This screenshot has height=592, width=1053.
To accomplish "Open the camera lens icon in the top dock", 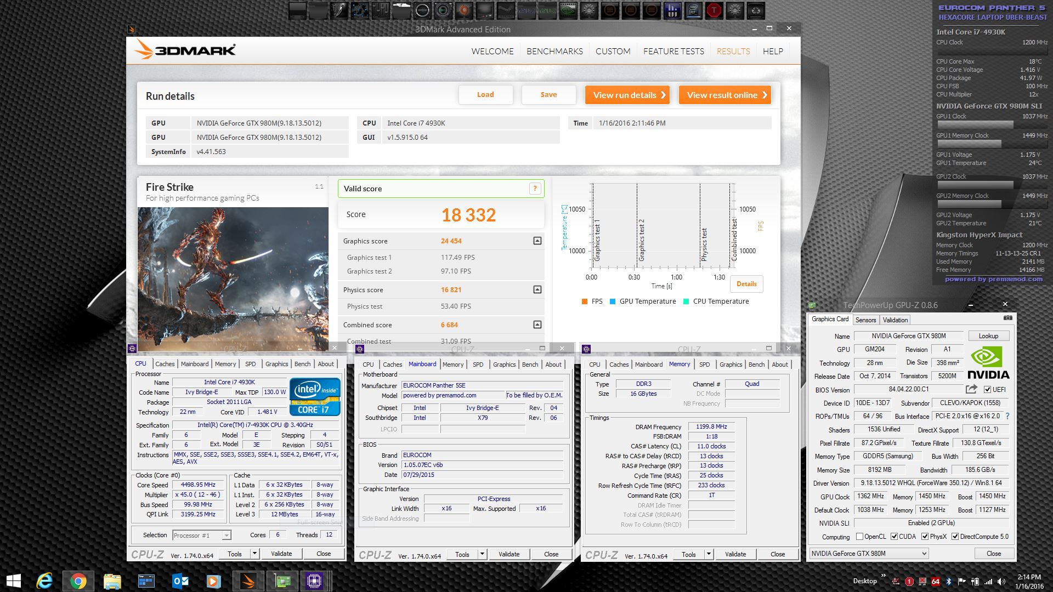I will tap(443, 10).
